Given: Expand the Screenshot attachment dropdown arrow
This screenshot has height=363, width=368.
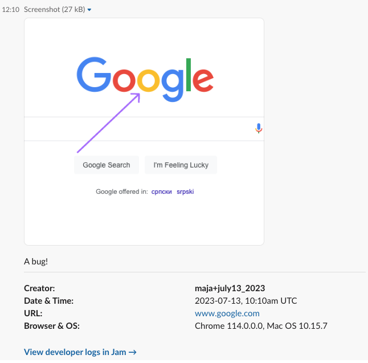Looking at the screenshot, I should [89, 10].
